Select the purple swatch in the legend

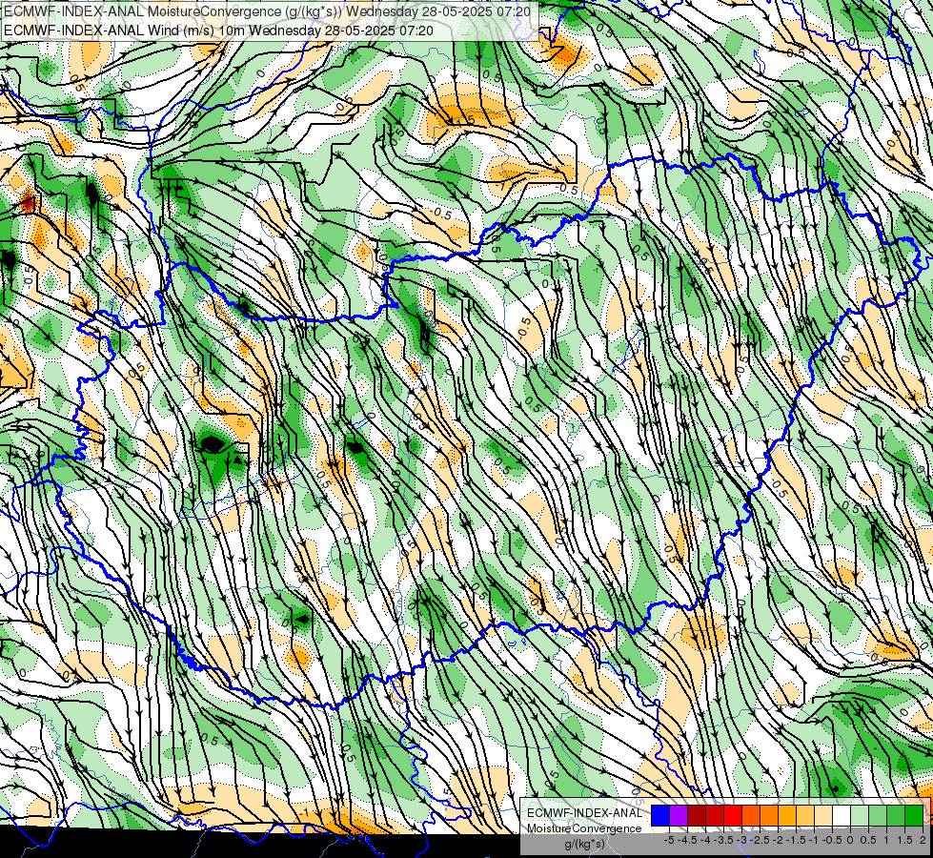tap(679, 815)
